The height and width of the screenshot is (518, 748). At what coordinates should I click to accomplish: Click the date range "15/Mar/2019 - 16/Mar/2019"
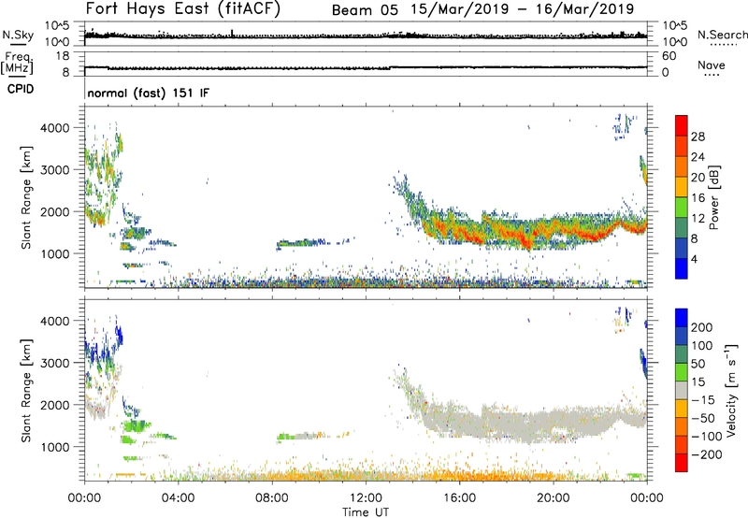coord(523,8)
